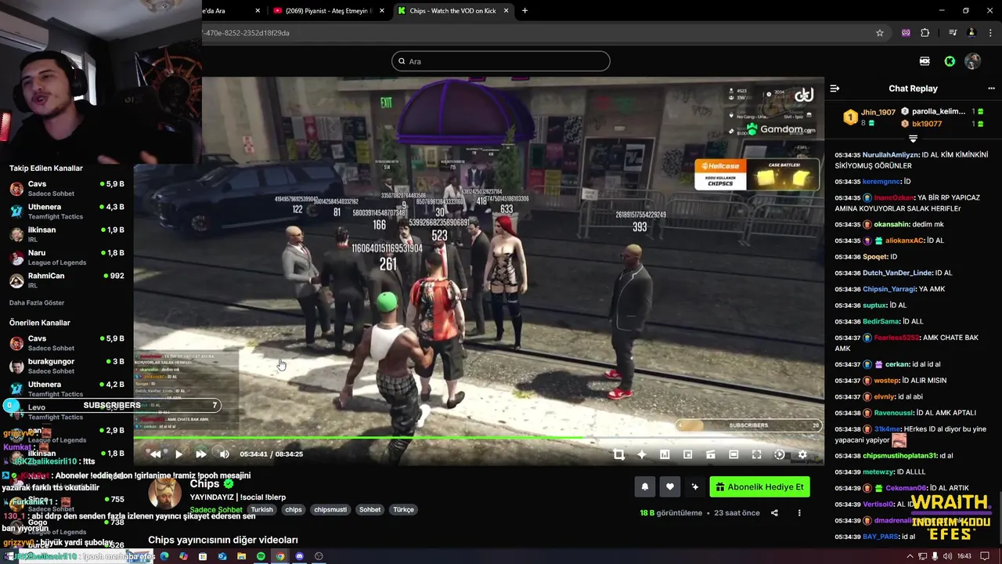
Task: Open the Chrome profile avatar
Action: coord(971,33)
